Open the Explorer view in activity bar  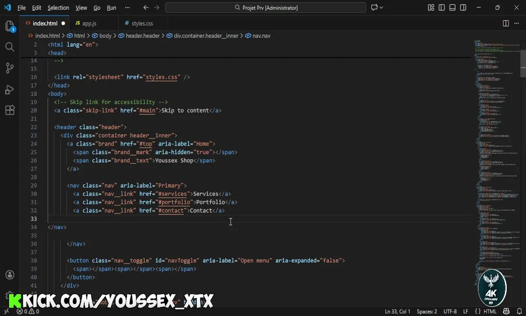pos(10,26)
